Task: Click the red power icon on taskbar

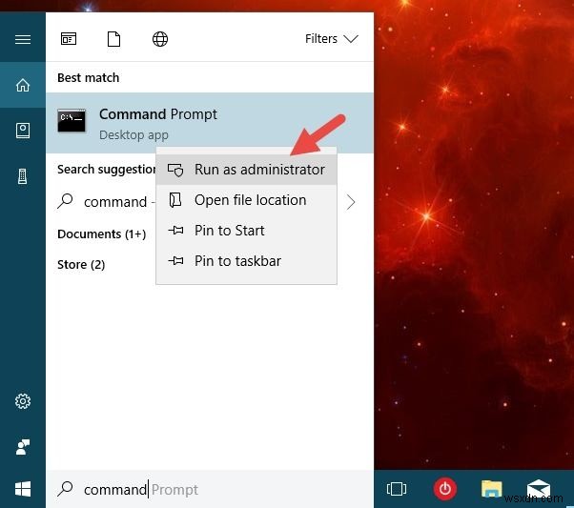Action: [444, 489]
